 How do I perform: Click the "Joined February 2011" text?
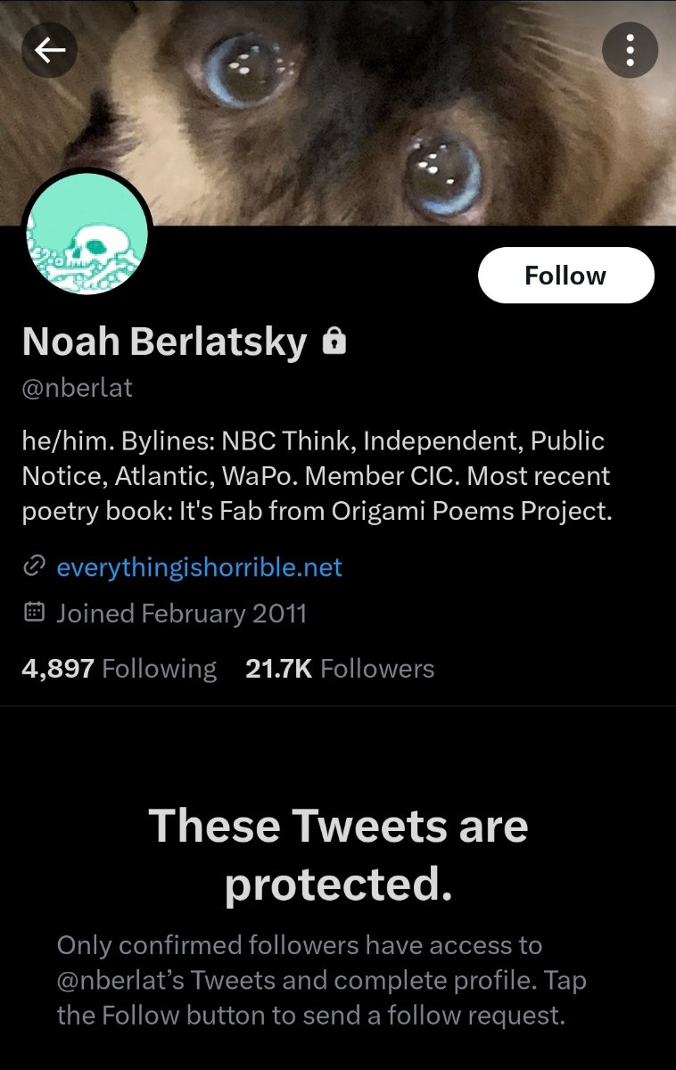click(181, 613)
